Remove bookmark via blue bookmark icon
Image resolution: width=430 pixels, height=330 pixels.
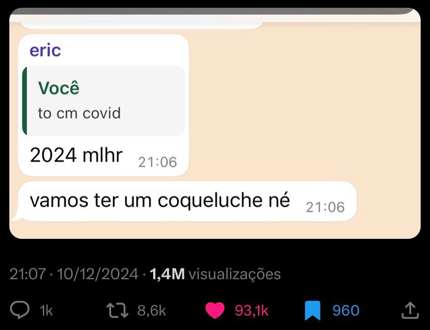[x=313, y=310]
